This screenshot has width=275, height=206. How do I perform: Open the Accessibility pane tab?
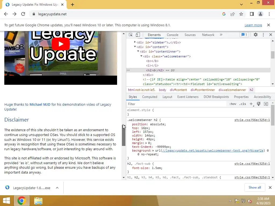pyautogui.click(x=262, y=97)
